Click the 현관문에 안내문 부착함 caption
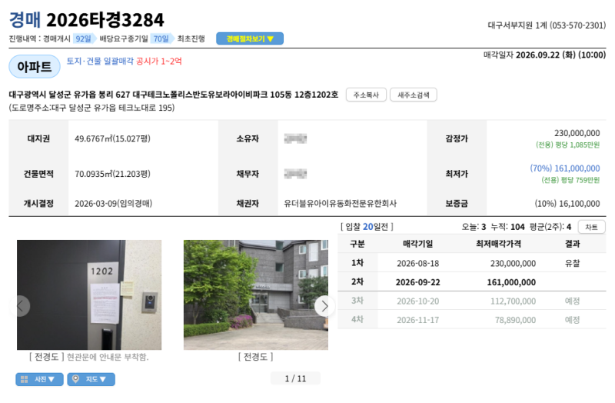 click(x=108, y=357)
